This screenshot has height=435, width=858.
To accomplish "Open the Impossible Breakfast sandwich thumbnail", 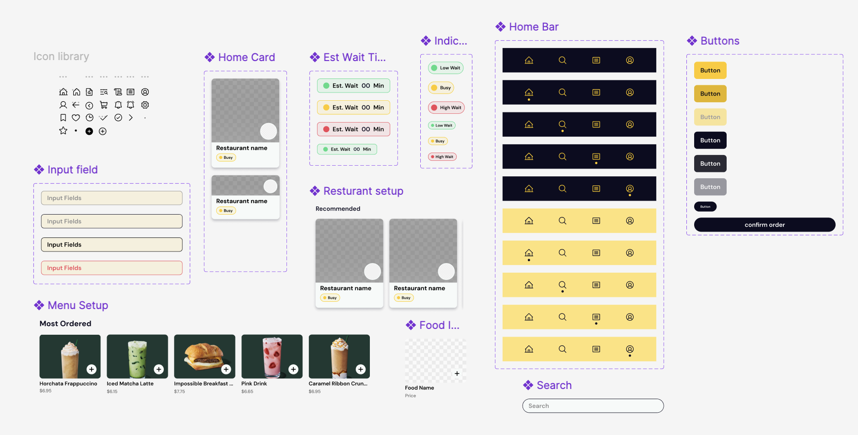I will point(205,357).
